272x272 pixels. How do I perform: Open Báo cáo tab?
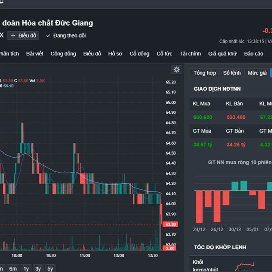pyautogui.click(x=253, y=53)
